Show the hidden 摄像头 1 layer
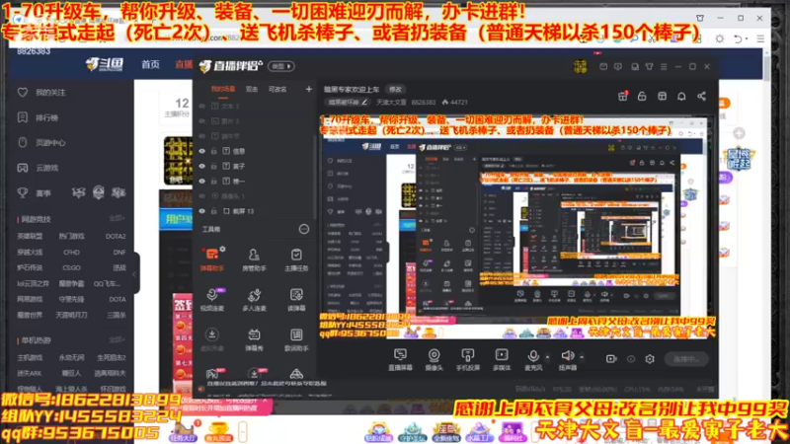 tap(202, 195)
